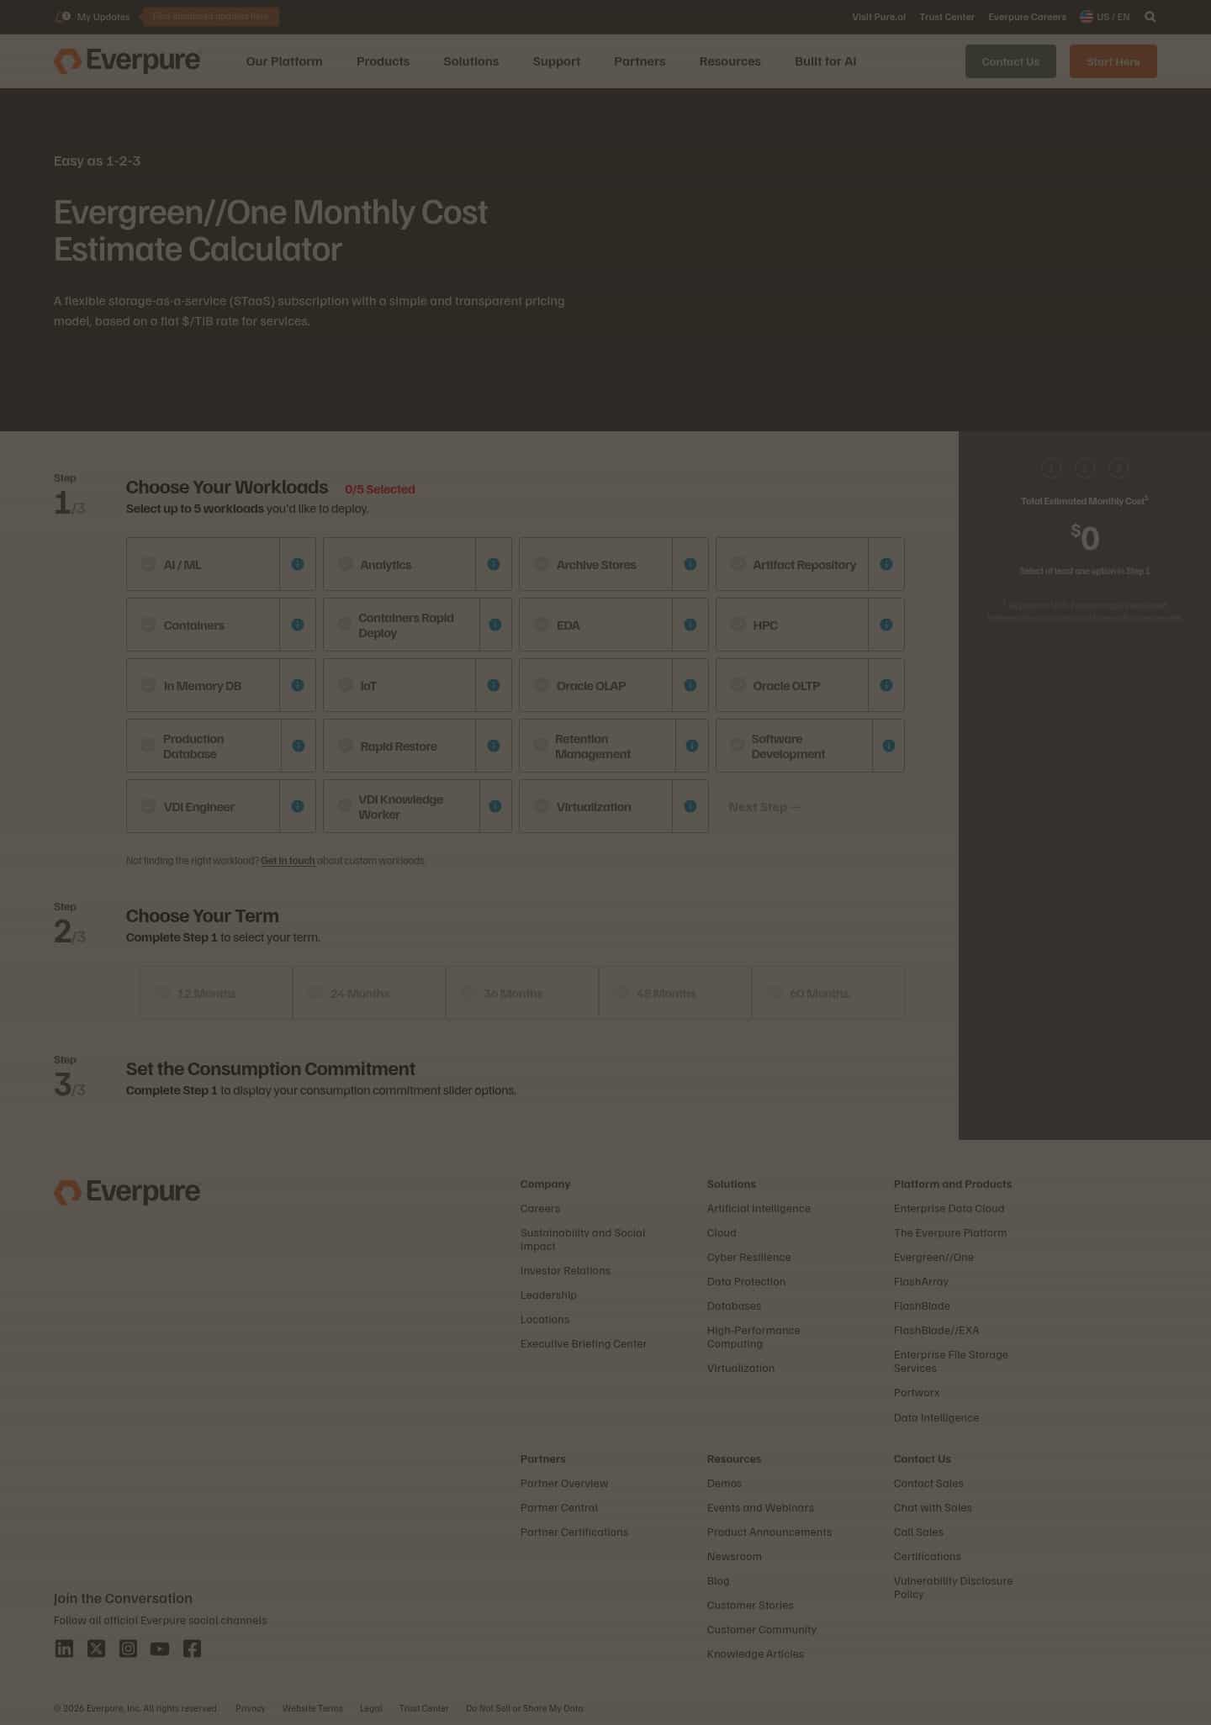
Task: Open Everpure YouTube social icon
Action: (x=160, y=1649)
